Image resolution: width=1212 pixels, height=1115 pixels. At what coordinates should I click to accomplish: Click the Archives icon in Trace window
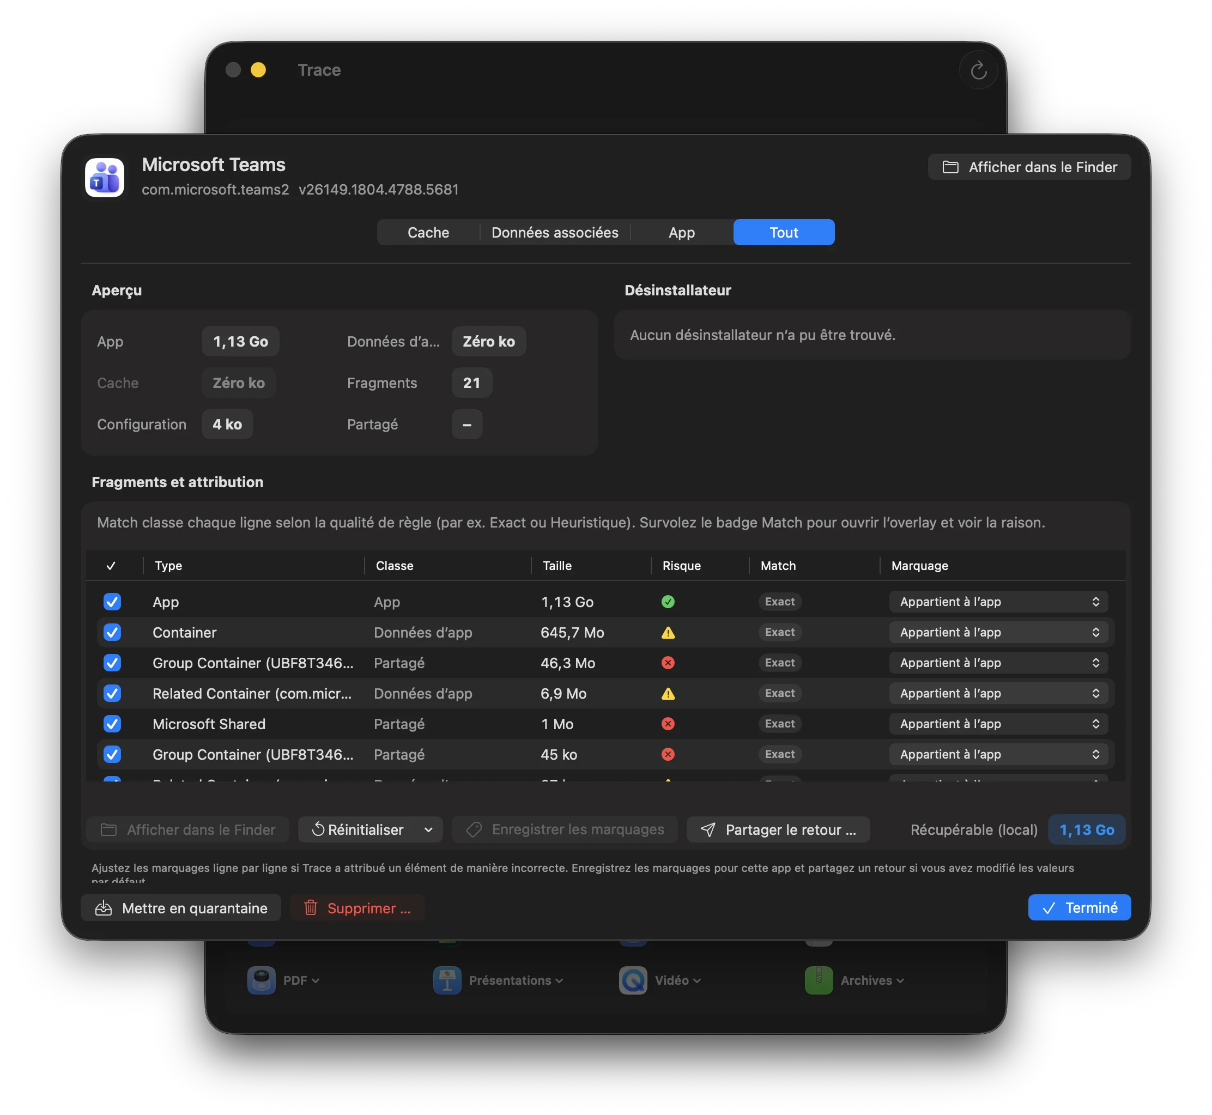coord(819,980)
